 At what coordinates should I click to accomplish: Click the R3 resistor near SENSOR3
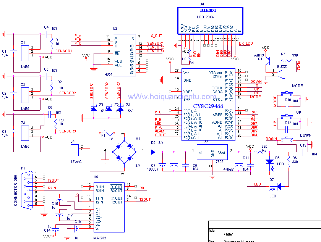(55, 124)
